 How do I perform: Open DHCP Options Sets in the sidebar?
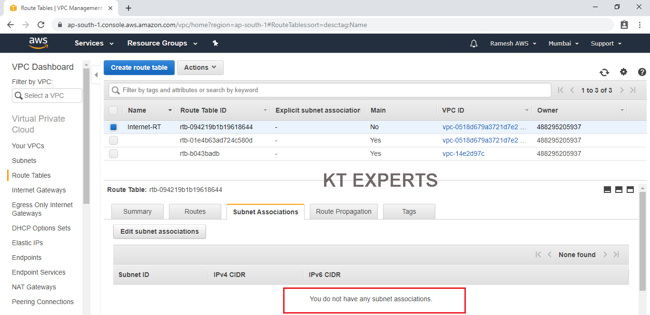tap(41, 228)
